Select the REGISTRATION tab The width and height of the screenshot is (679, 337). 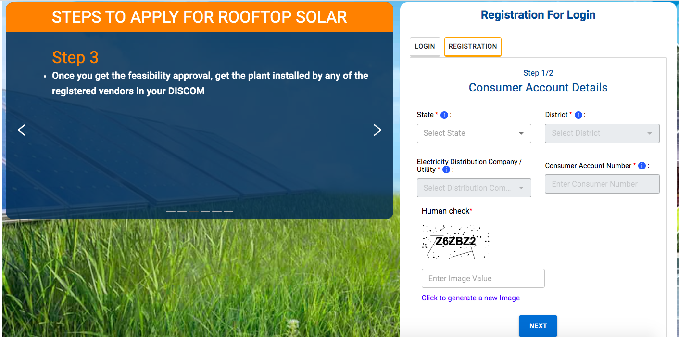pos(473,47)
